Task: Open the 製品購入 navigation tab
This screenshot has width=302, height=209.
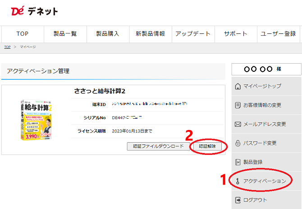Action: (x=108, y=34)
